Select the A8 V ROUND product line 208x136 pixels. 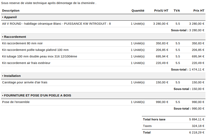coord(56,24)
